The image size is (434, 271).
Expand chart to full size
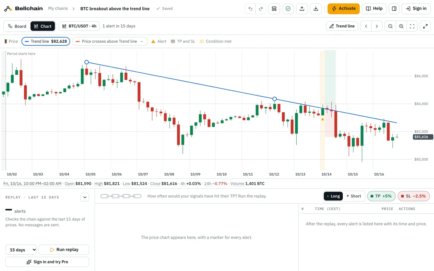[x=425, y=26]
